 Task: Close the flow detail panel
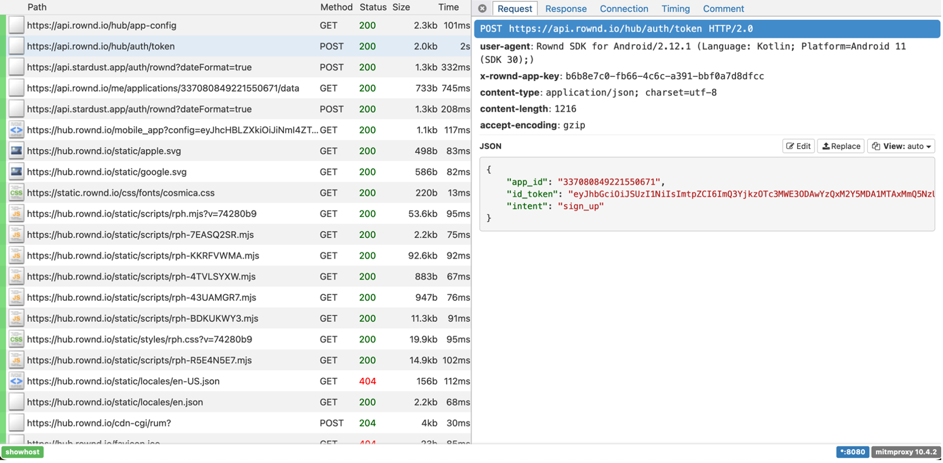click(482, 9)
